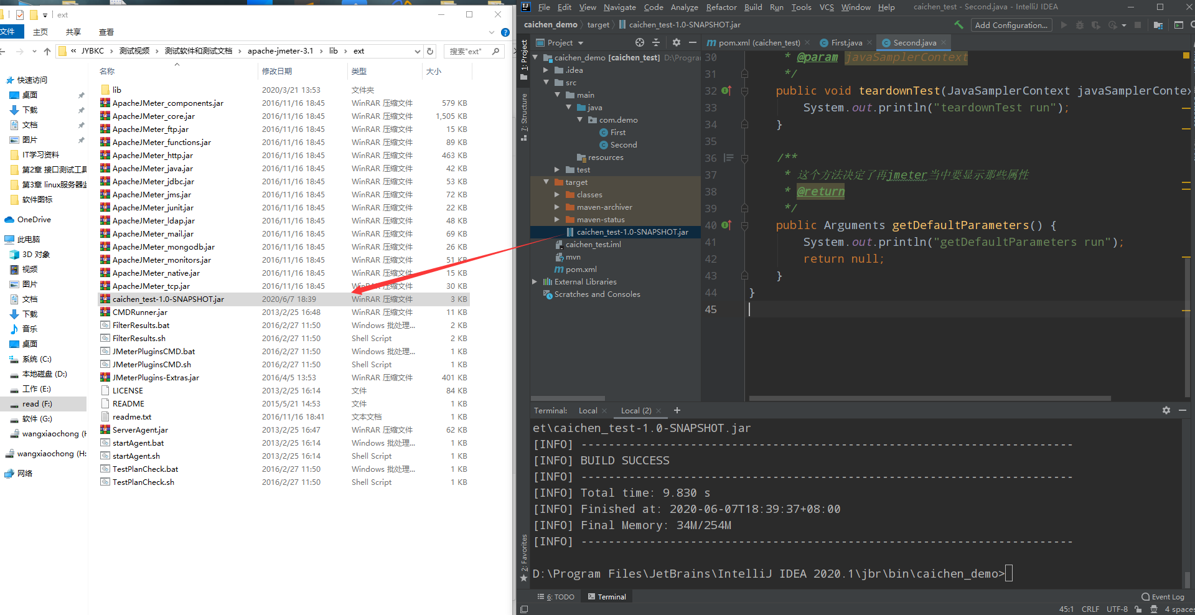
Task: Click the apache-jmeter-3.1 breadcrumb in address bar
Action: [x=280, y=51]
